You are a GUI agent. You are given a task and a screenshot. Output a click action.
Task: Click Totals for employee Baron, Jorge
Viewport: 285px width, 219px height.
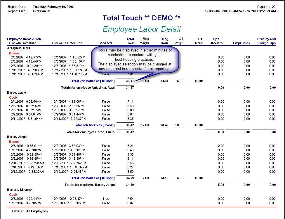pyautogui.click(x=90, y=185)
